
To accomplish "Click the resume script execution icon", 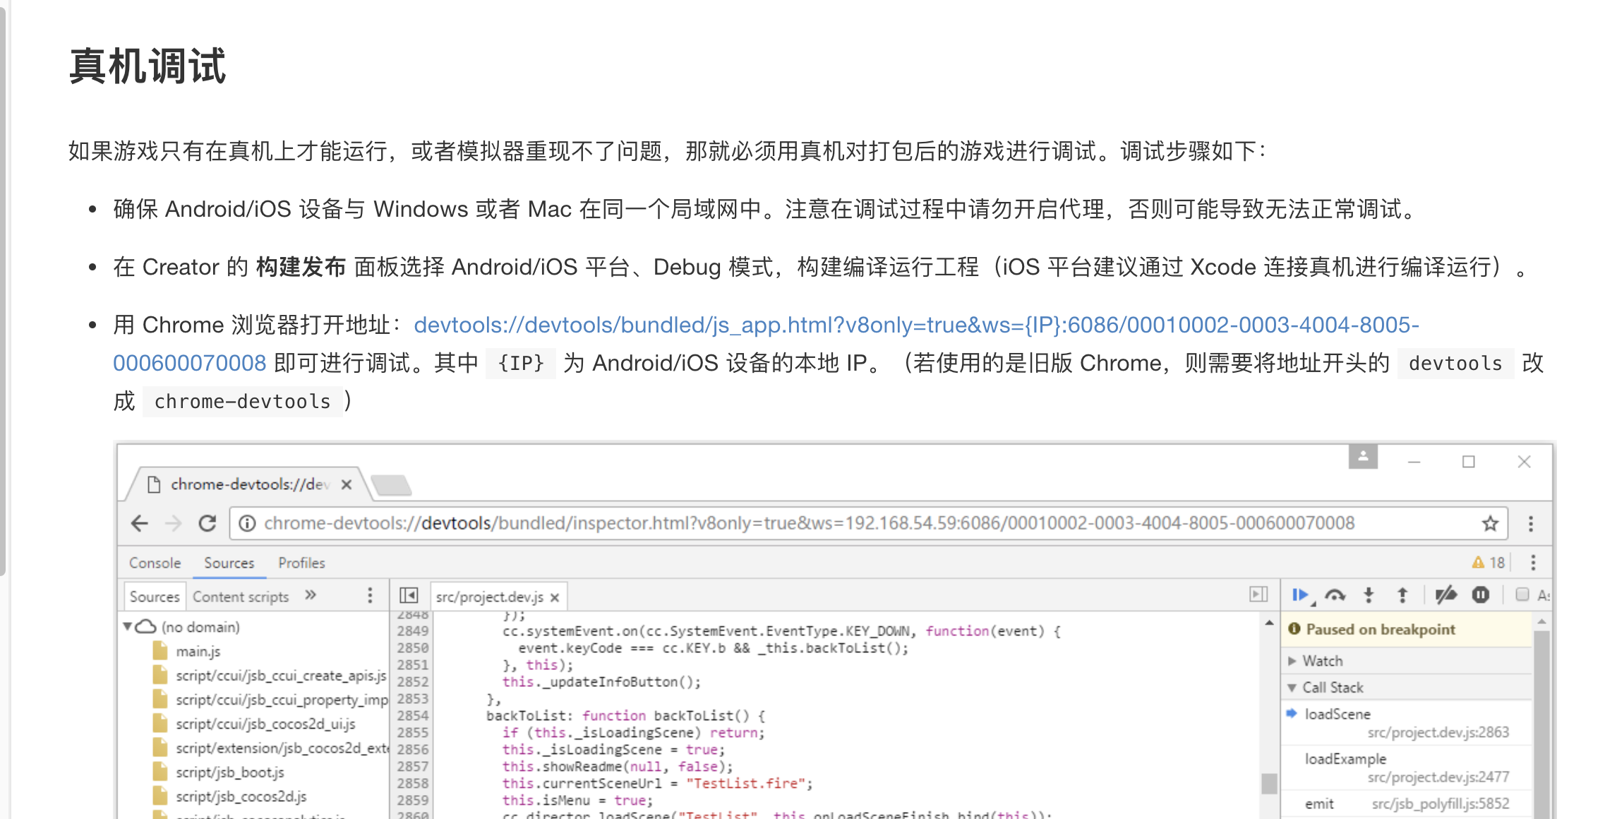I will (x=1299, y=595).
